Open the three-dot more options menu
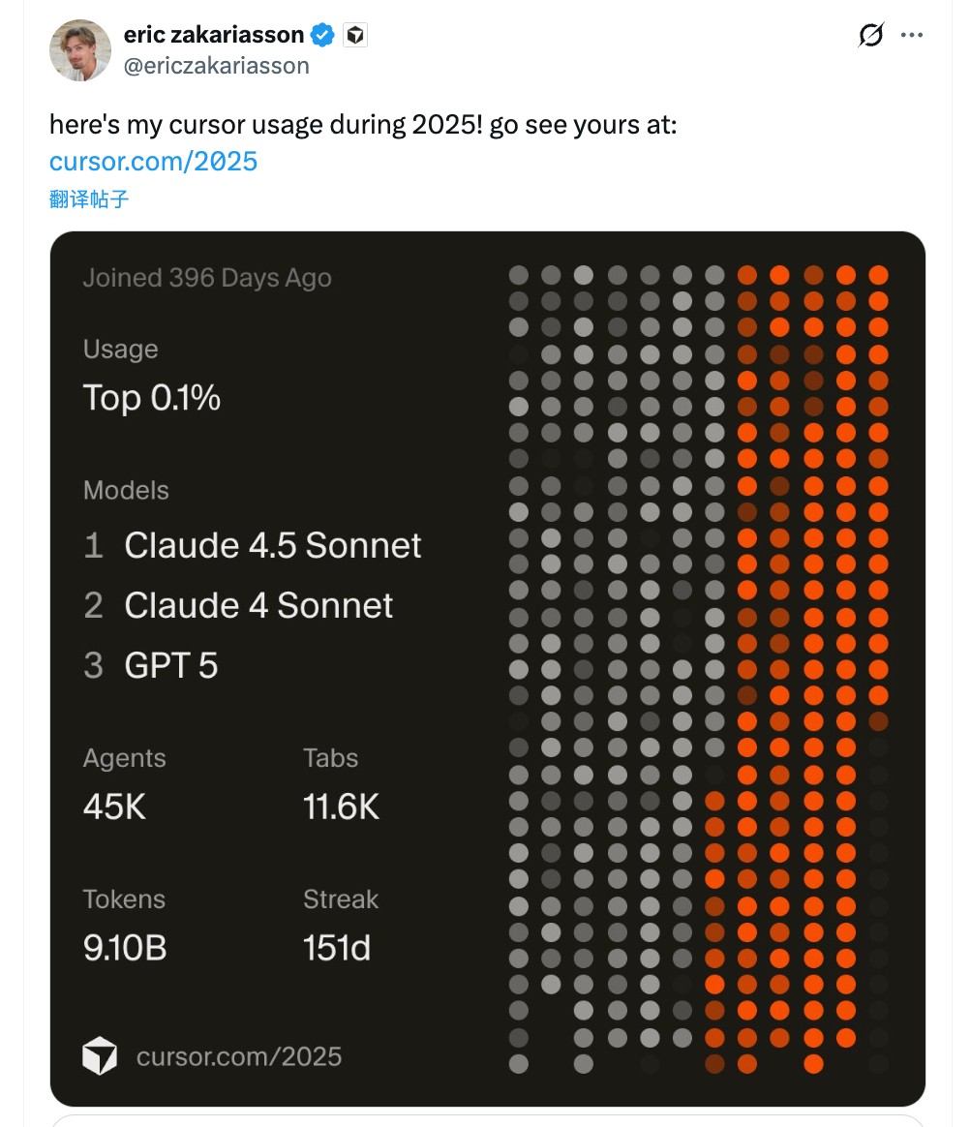 [x=912, y=35]
